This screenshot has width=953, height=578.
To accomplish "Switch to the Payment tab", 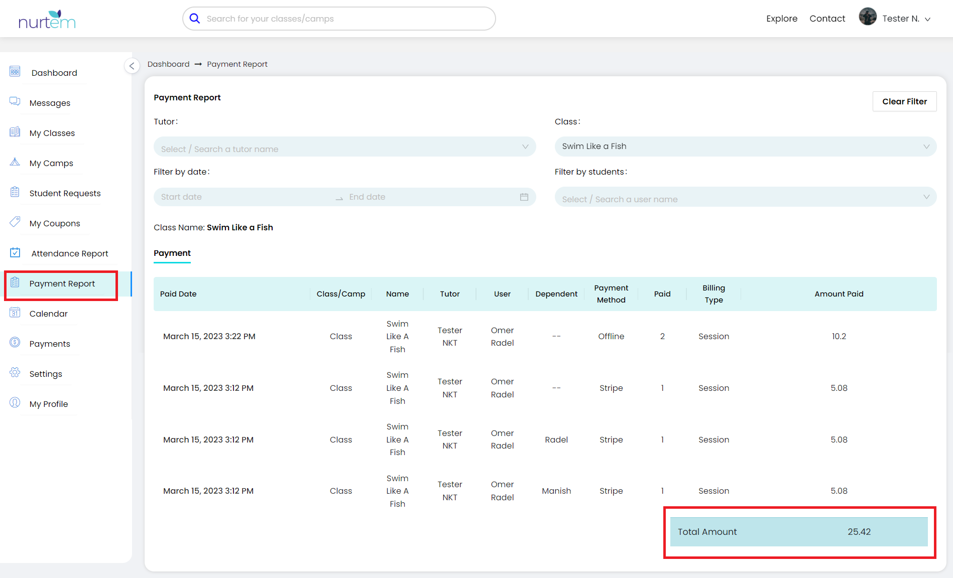I will click(172, 253).
